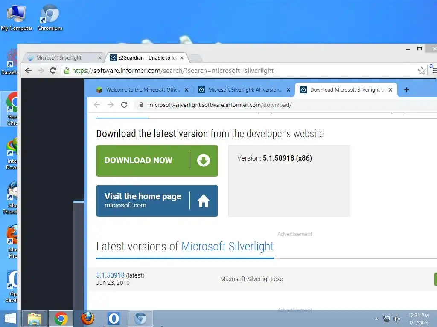Click the forward arrow in outer Chromium toolbar
Viewport: 437px width, 327px height.
point(41,70)
